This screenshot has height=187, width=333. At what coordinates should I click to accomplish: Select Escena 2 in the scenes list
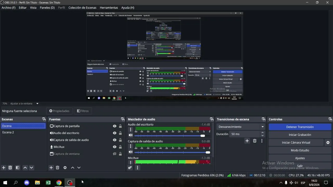(23, 132)
